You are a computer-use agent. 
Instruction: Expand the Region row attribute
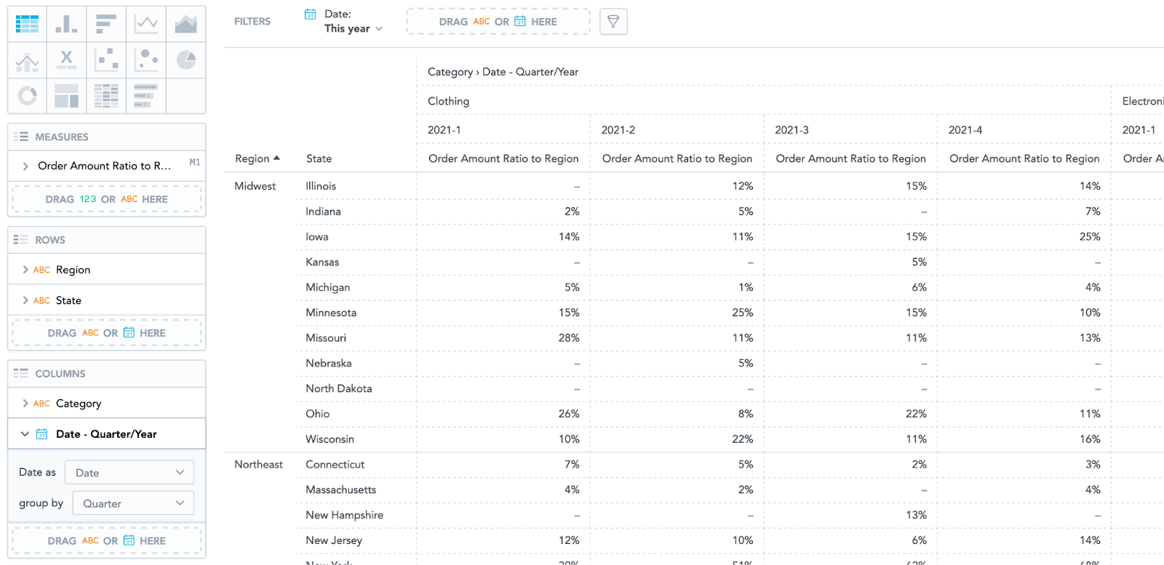25,270
